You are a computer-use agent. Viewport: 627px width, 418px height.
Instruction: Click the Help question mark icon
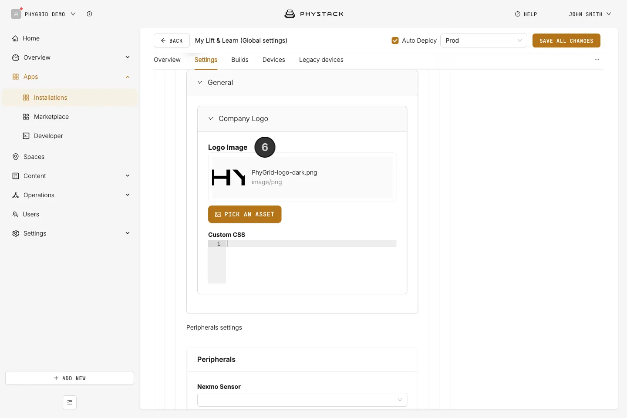pyautogui.click(x=518, y=14)
